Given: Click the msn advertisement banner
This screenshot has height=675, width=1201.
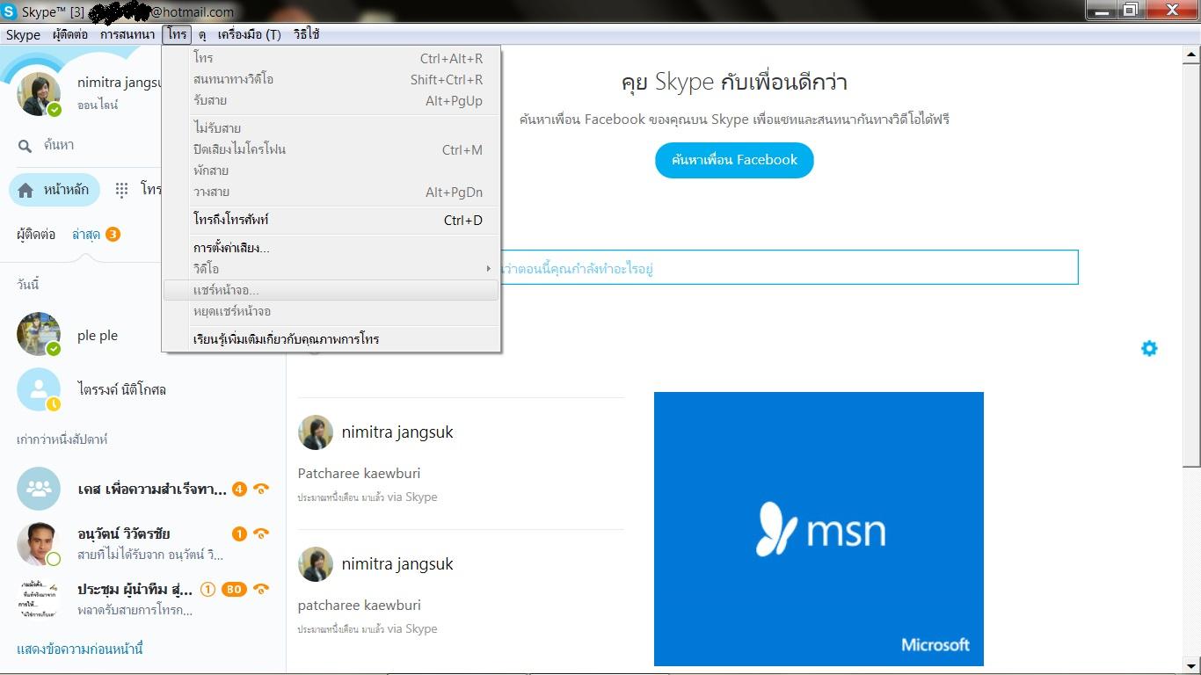Looking at the screenshot, I should [x=819, y=529].
